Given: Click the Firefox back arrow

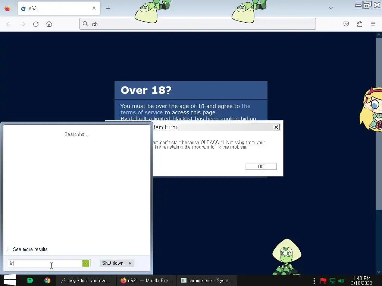Looking at the screenshot, I should 9,24.
